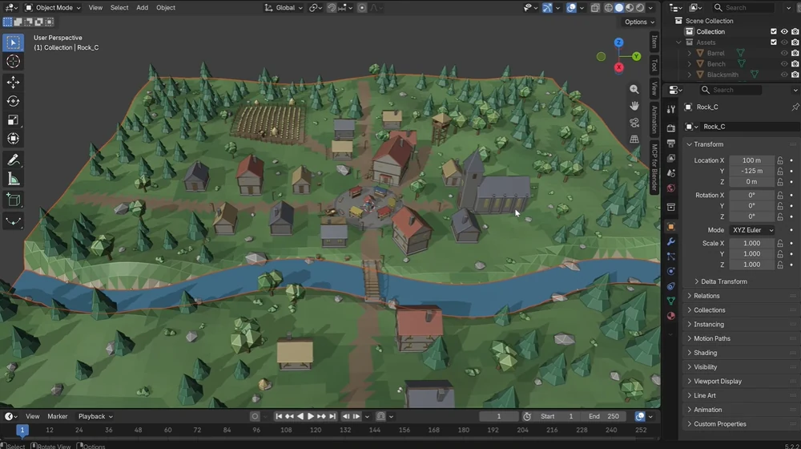Select the Measure tool
Viewport: 801px width, 449px height.
[14, 179]
